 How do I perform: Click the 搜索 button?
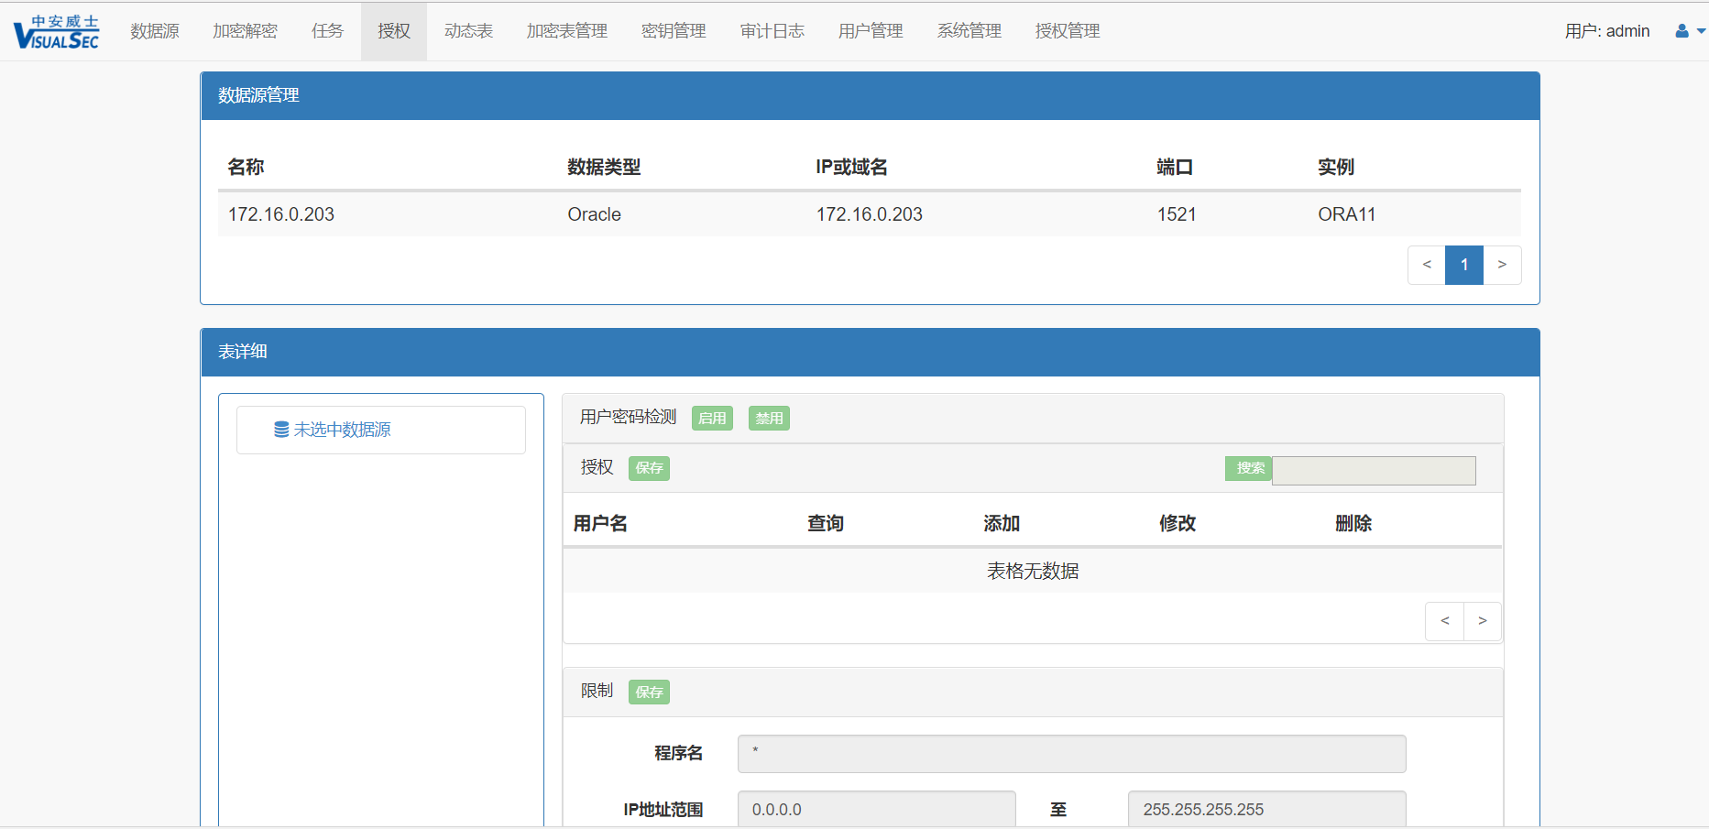[x=1250, y=468]
